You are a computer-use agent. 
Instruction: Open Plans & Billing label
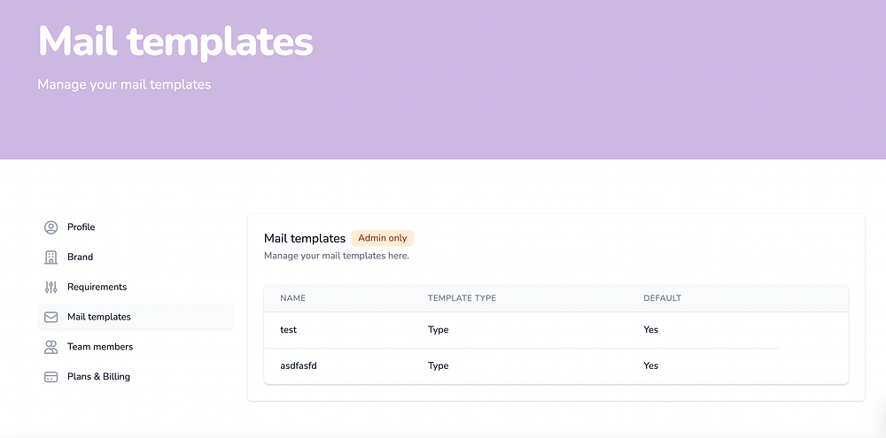(x=99, y=377)
